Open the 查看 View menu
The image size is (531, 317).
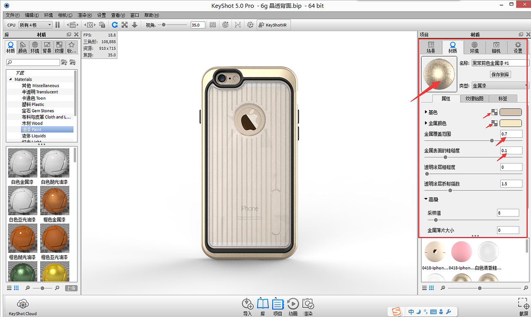[x=118, y=15]
